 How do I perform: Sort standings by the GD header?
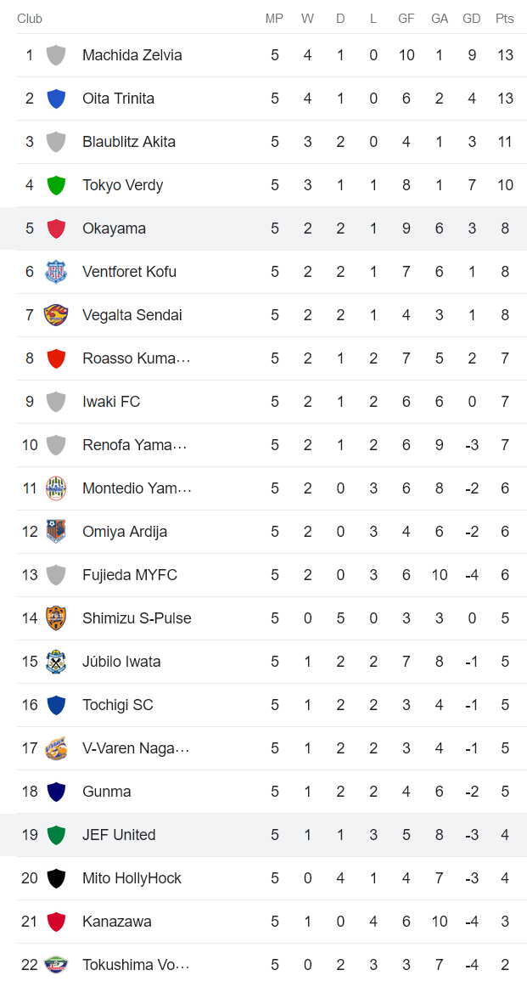click(472, 17)
